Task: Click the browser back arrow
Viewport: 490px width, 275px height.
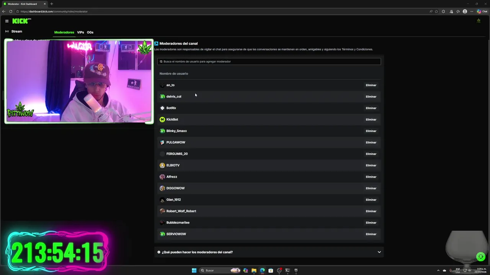Action: tap(4, 11)
